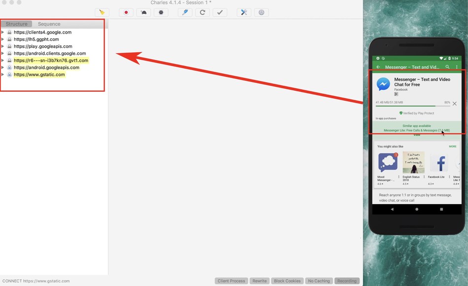
Task: Expand the https://play.googleapis.com tree node
Action: pyautogui.click(x=3, y=46)
